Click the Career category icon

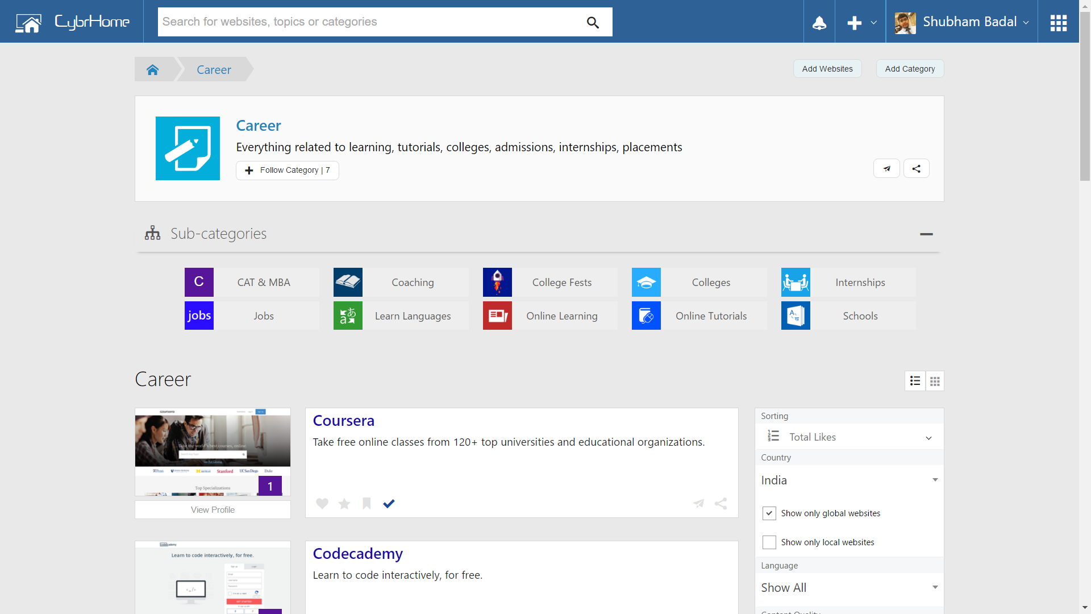point(188,148)
